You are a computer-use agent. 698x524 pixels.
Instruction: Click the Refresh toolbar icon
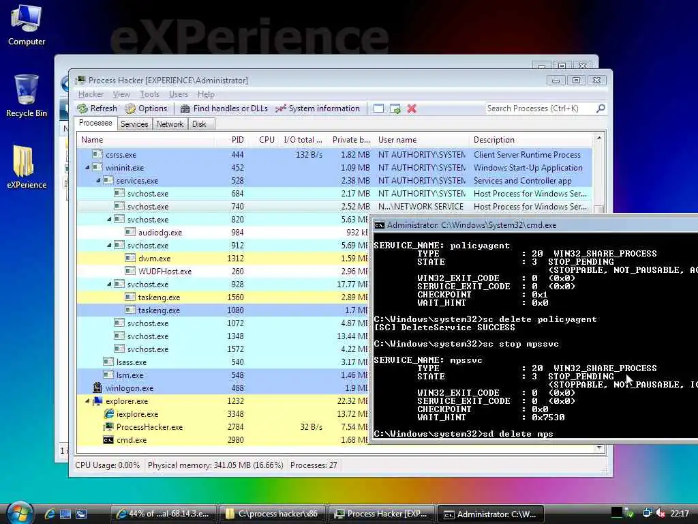(82, 108)
